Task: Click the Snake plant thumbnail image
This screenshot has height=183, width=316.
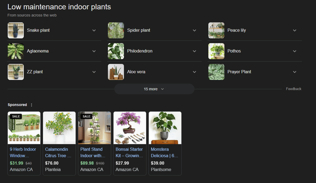Action: click(x=16, y=30)
